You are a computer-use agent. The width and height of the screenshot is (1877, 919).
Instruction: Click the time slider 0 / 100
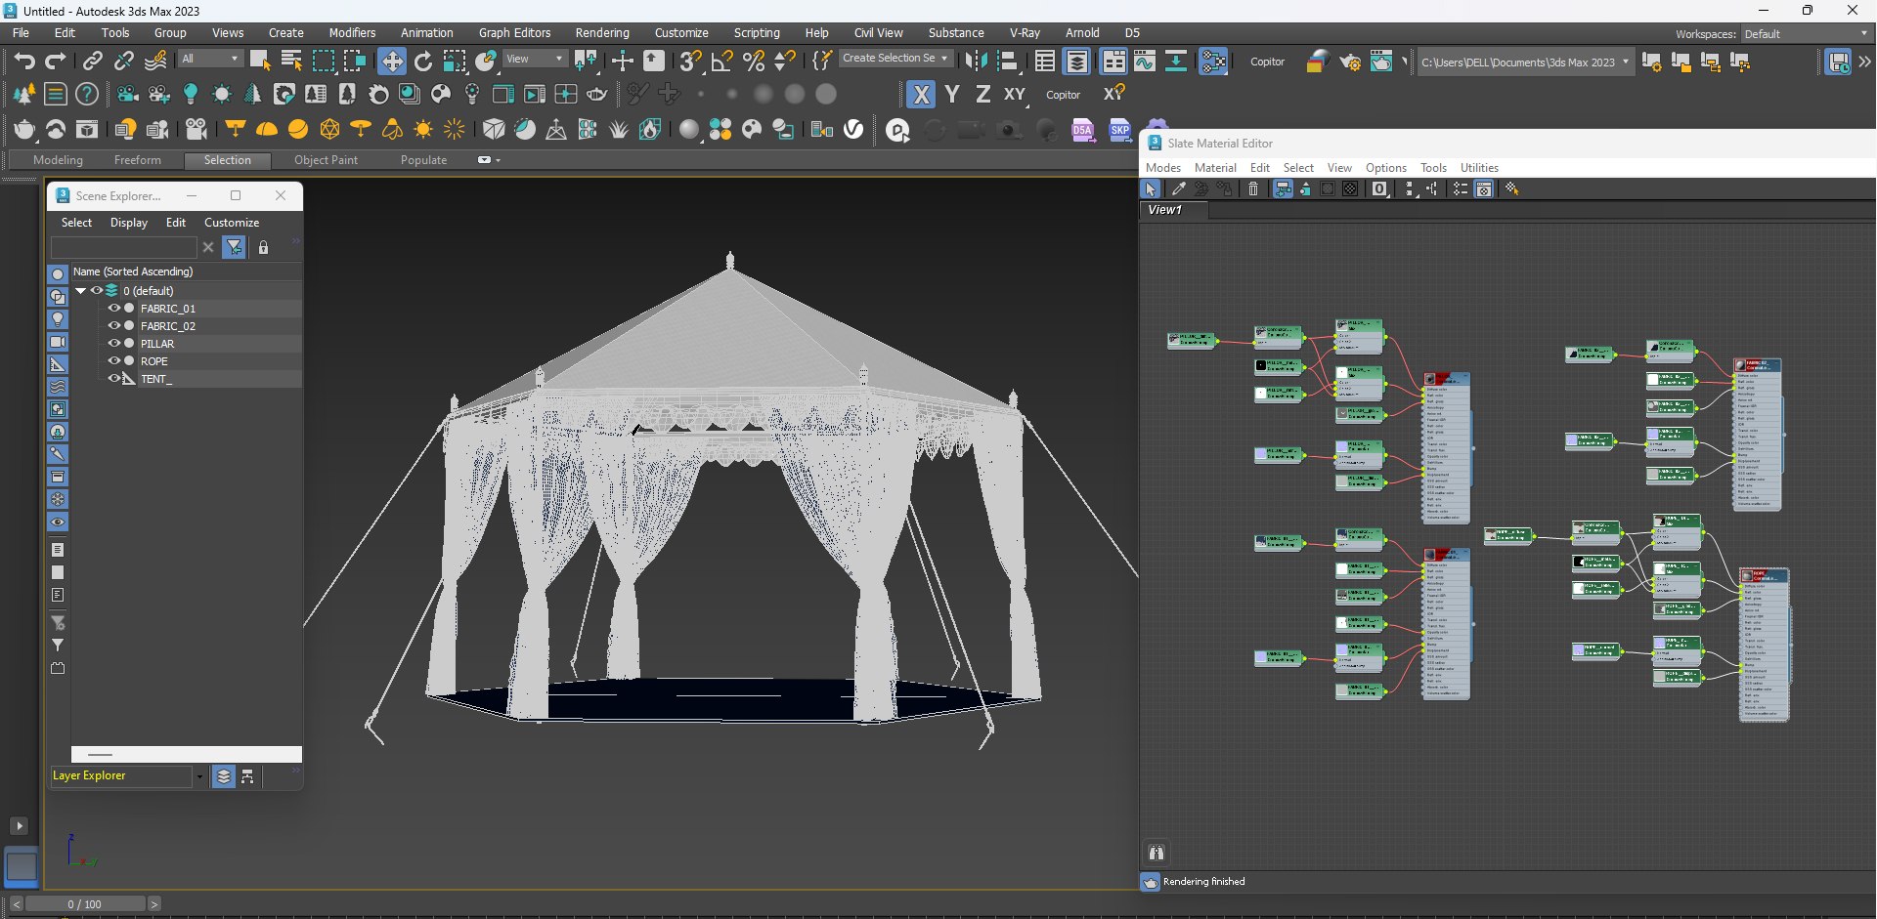tap(84, 904)
